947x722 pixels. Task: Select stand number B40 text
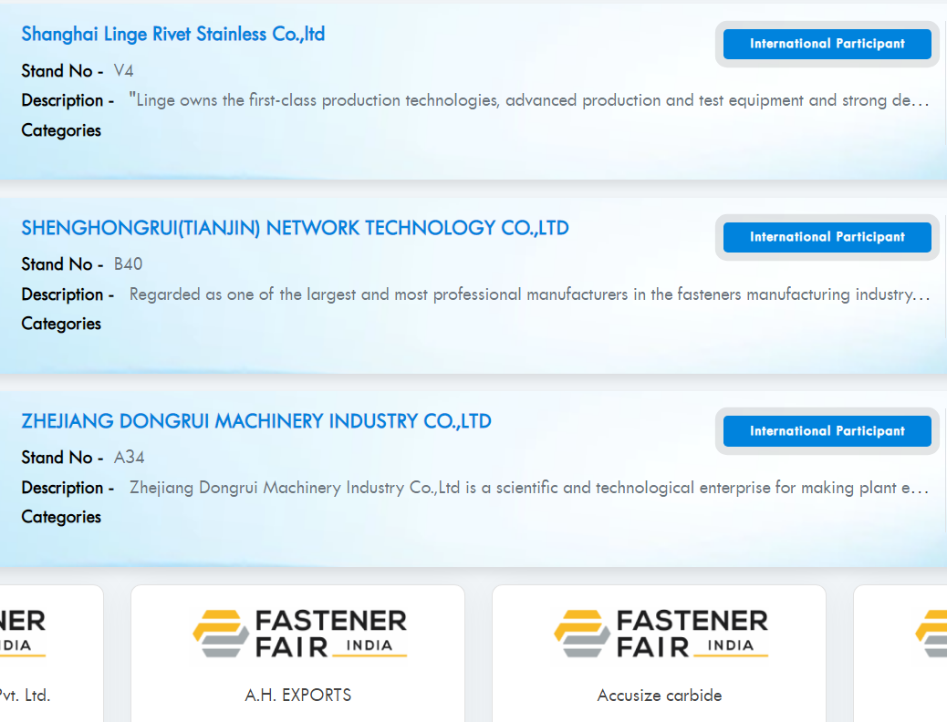click(x=128, y=264)
